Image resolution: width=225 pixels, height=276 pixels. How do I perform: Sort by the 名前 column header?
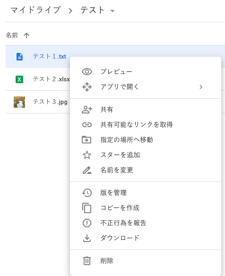tap(12, 35)
